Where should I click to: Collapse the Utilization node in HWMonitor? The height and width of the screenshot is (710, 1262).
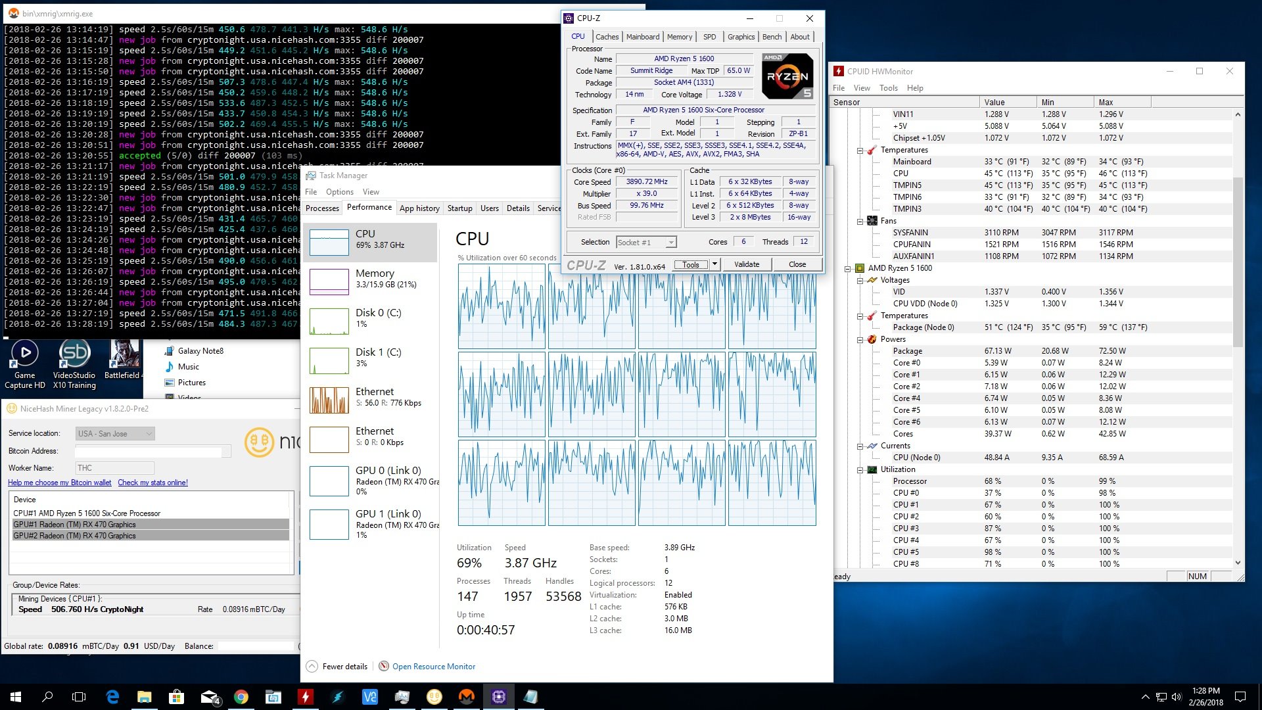pos(860,470)
